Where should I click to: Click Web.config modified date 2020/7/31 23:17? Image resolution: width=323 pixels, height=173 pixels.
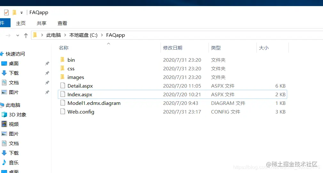[x=182, y=112]
